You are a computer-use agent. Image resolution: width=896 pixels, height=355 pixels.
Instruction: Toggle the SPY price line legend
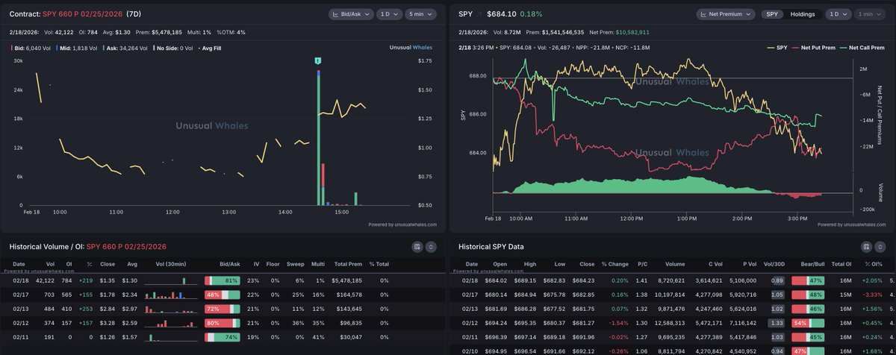coord(777,48)
